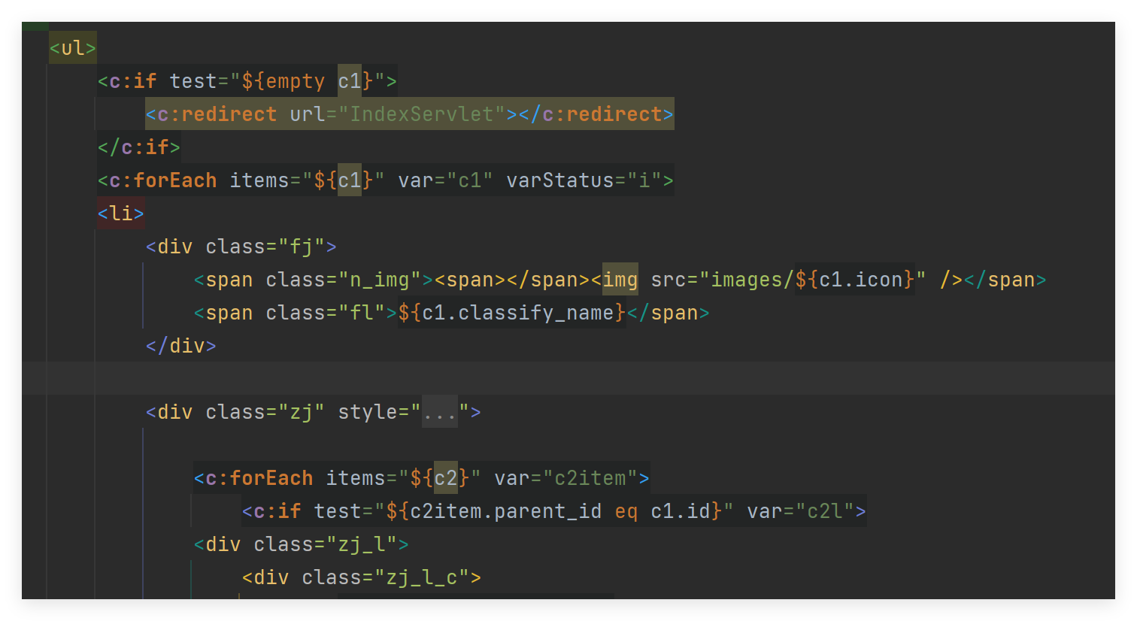Click the opening c:redirect tag name
This screenshot has height=621, width=1137.
click(x=217, y=114)
